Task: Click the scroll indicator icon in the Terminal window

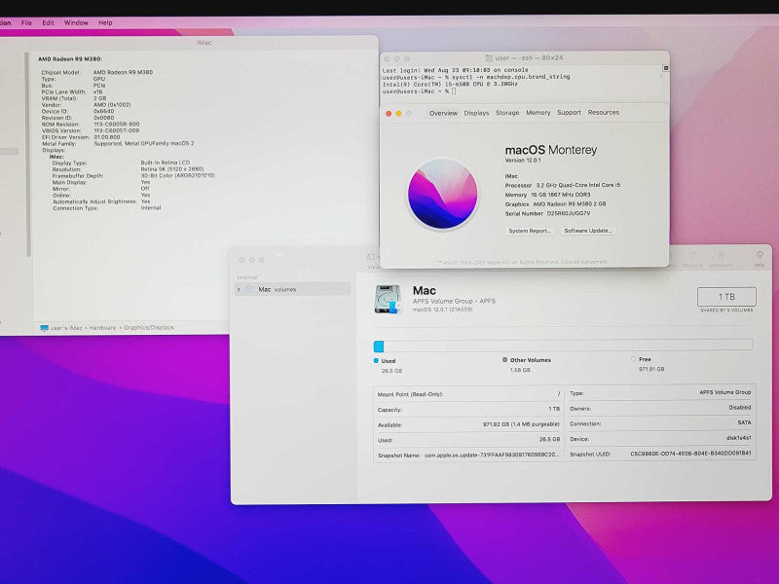Action: point(666,68)
